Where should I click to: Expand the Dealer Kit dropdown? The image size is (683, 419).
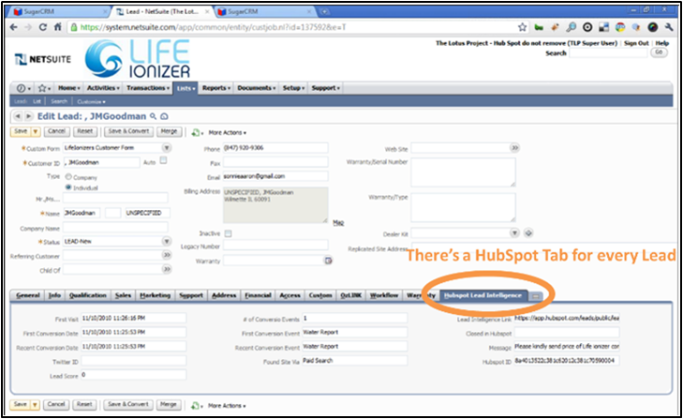(513, 232)
